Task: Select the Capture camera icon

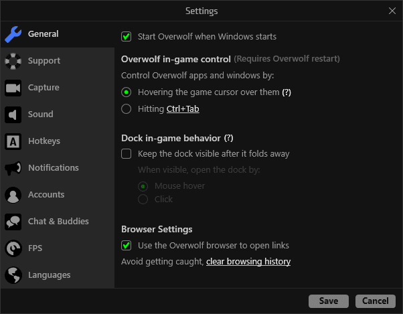Action: click(x=13, y=88)
